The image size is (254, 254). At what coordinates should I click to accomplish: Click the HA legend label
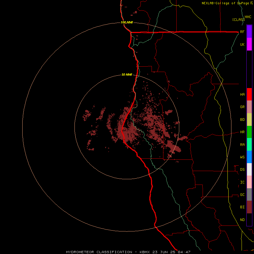(x=242, y=94)
